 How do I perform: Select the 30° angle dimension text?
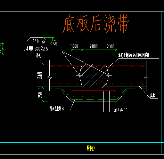click(x=55, y=43)
